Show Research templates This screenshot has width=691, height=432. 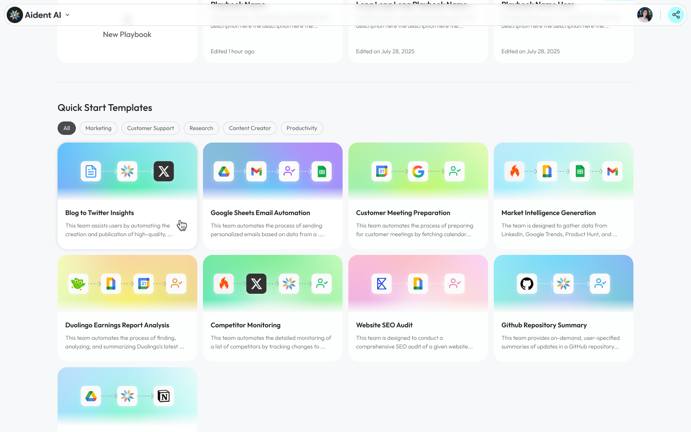pyautogui.click(x=201, y=128)
